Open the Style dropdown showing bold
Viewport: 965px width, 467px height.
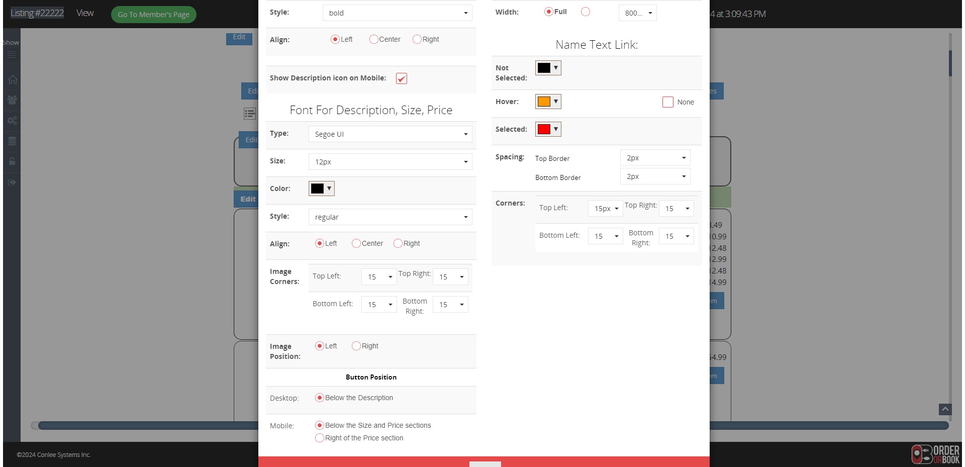(x=397, y=13)
